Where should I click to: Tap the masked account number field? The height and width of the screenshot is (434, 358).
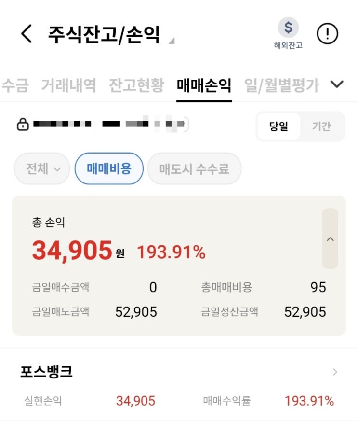[110, 124]
